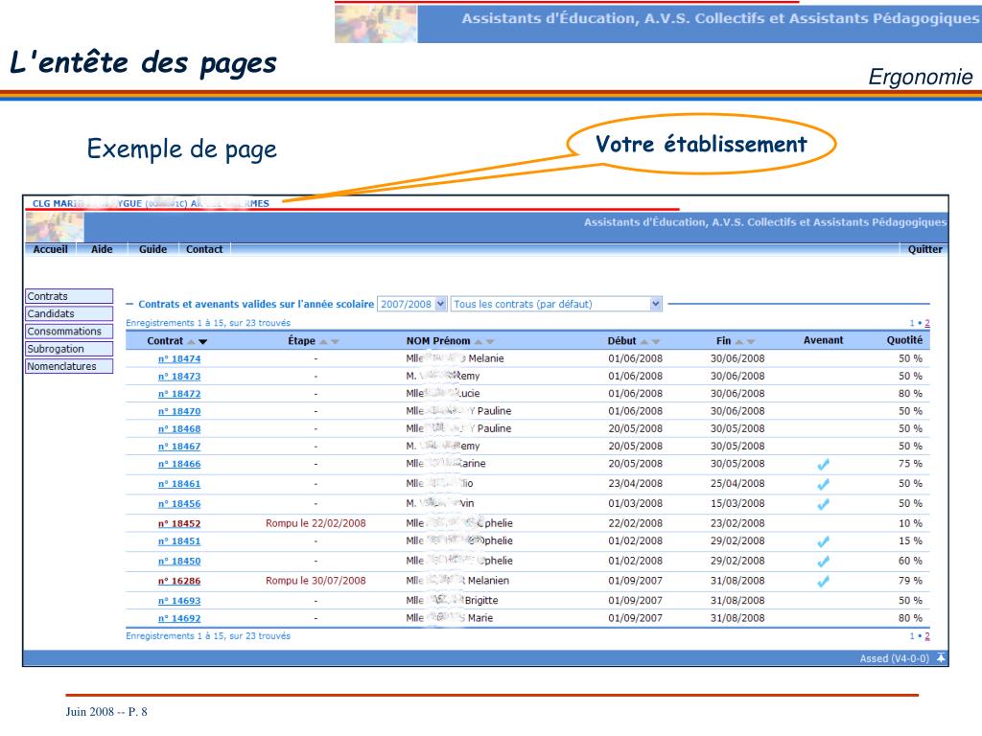Sort NOM Prénom column descending arrow

point(490,342)
